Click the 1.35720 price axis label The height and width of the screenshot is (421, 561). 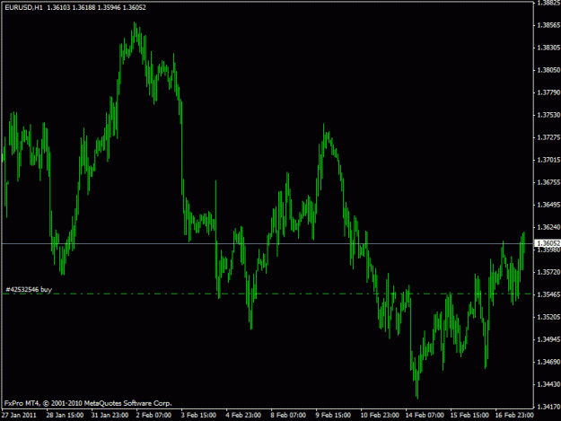[548, 272]
